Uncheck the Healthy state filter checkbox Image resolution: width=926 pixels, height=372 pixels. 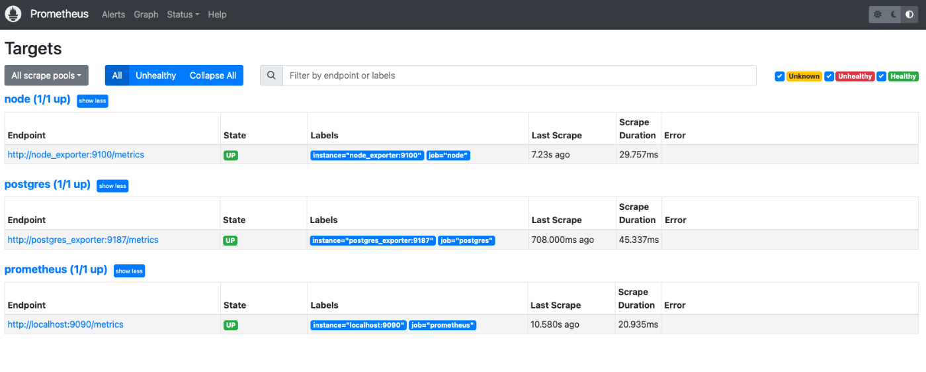(881, 76)
